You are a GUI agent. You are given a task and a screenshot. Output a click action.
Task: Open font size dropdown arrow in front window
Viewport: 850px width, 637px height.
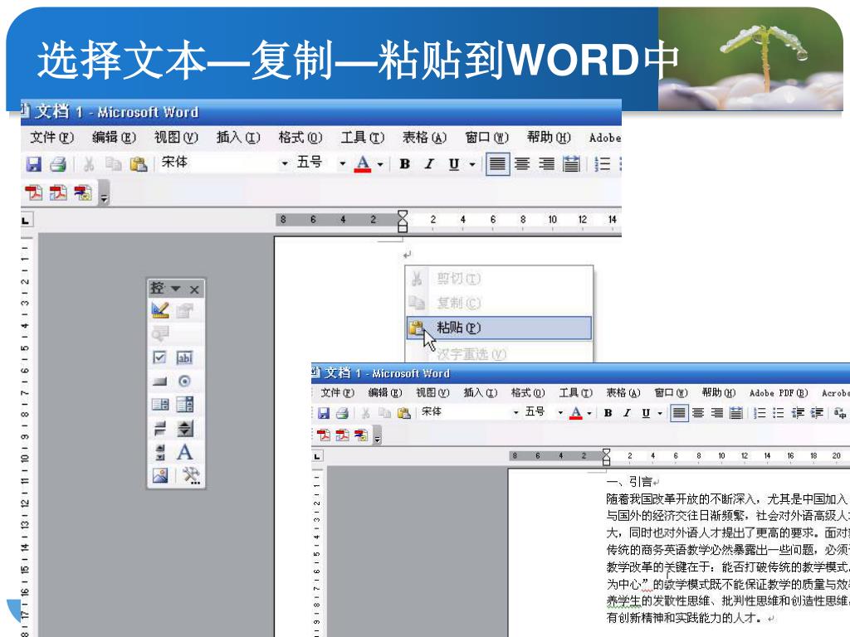pyautogui.click(x=560, y=413)
